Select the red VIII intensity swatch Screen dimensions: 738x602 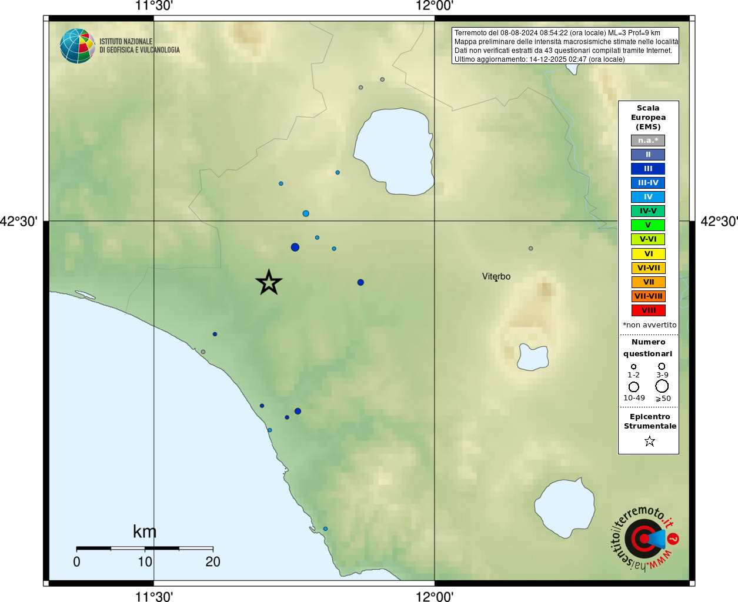tap(648, 310)
